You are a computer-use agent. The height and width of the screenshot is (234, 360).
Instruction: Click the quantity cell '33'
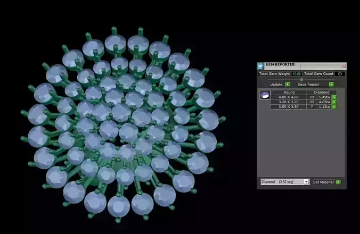point(312,102)
